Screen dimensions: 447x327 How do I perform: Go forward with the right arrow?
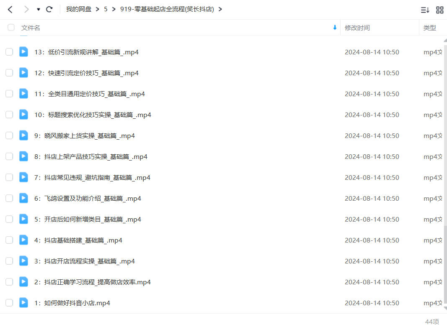26,9
